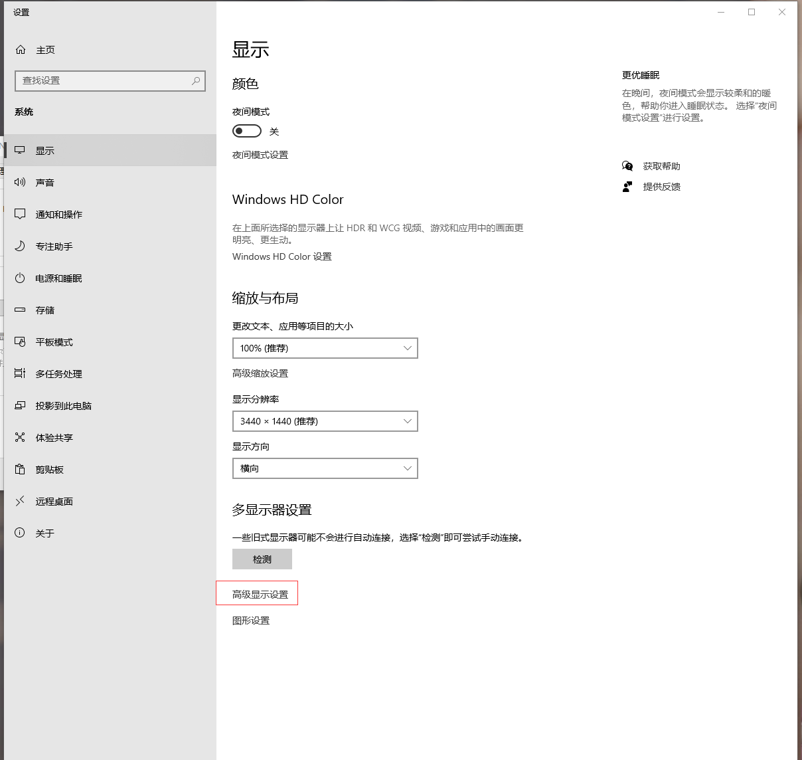The height and width of the screenshot is (760, 802).
Task: Open the 显示方向 orientation dropdown
Action: 325,468
